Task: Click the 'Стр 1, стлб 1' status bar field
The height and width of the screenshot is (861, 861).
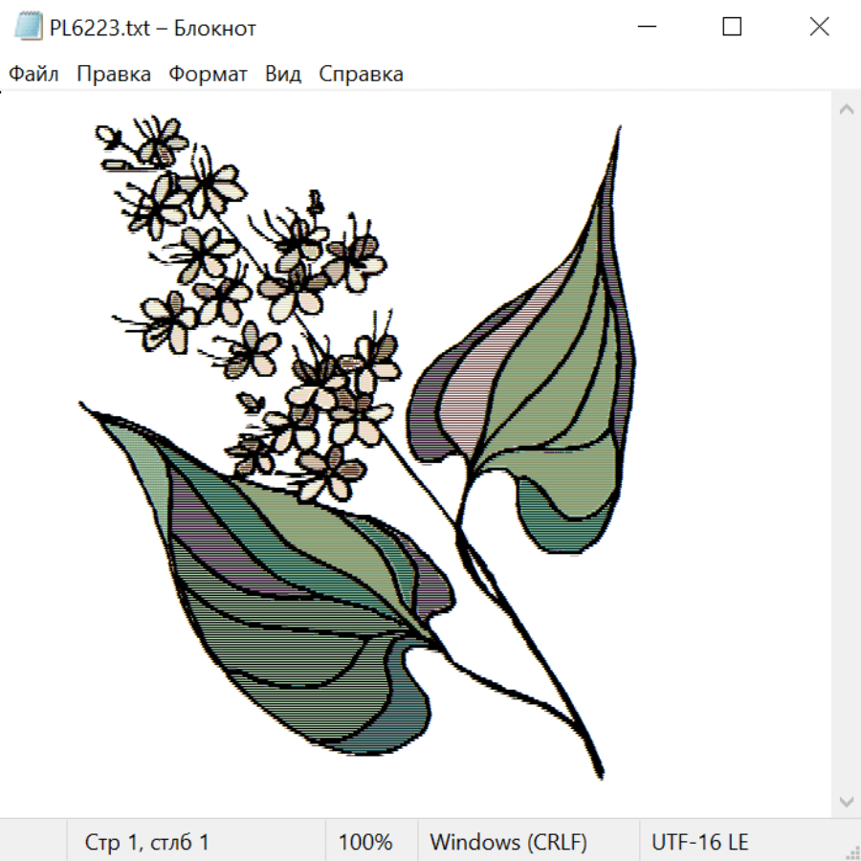Action: (x=146, y=842)
